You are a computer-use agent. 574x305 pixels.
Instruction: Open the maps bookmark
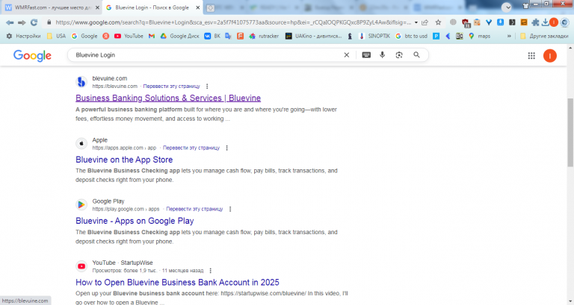tap(479, 36)
